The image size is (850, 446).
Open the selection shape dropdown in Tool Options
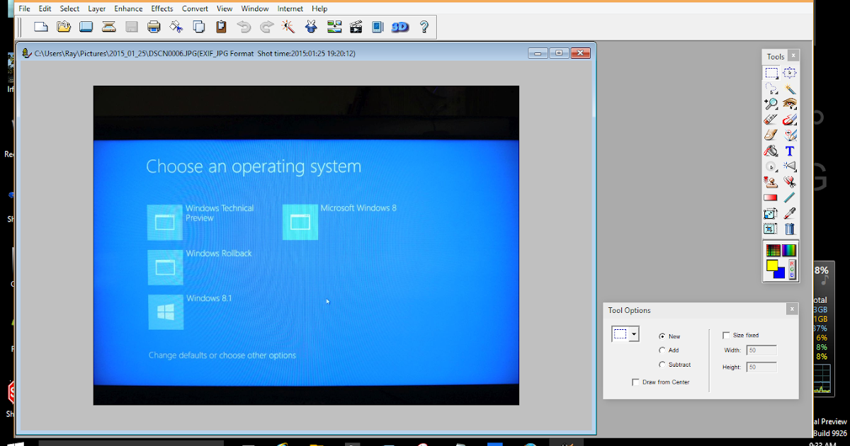634,334
